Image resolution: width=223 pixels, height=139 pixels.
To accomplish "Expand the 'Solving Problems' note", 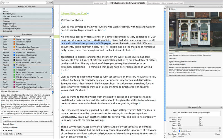I will pyautogui.click(x=1, y=127).
